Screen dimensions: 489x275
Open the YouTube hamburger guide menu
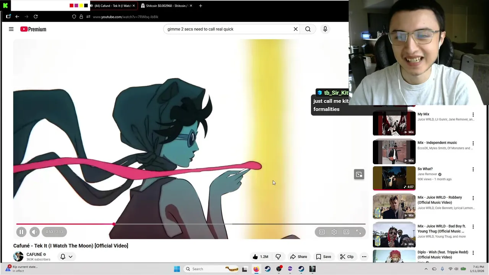11,29
